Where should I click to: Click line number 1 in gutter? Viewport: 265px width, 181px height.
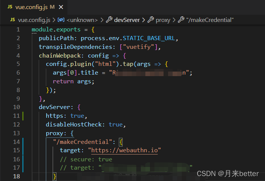(x=18, y=30)
